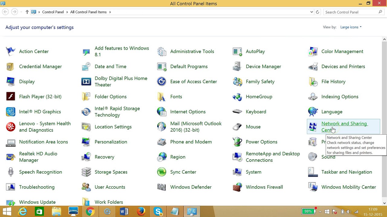387x217 pixels.
Task: Click the Power Options icon
Action: pos(237,142)
